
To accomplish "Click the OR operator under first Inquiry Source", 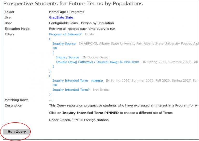I will click(55, 48).
